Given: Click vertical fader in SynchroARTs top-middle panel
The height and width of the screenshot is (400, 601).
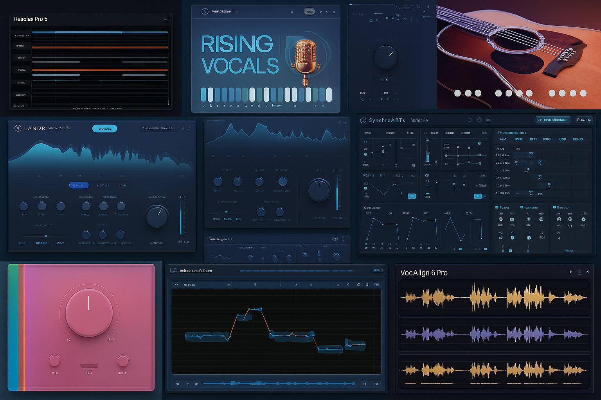Looking at the screenshot, I should [428, 154].
